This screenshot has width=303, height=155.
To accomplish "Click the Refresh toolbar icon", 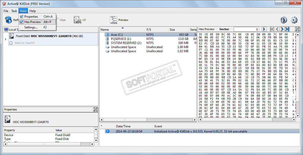I will click(8, 20).
